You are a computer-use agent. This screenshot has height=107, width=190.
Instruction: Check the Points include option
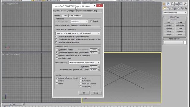(57, 83)
